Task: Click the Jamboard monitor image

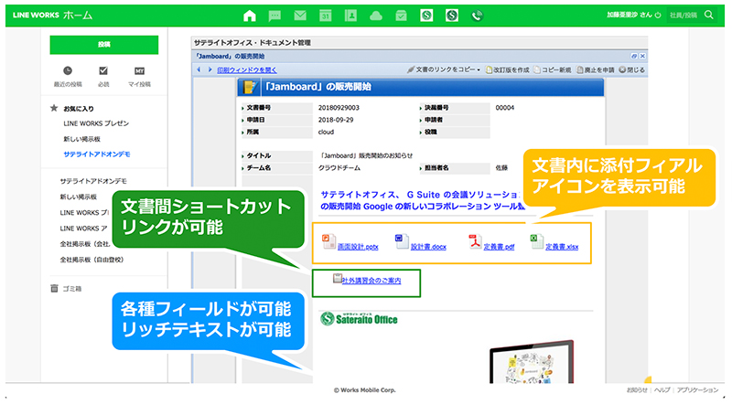Action: [x=532, y=362]
